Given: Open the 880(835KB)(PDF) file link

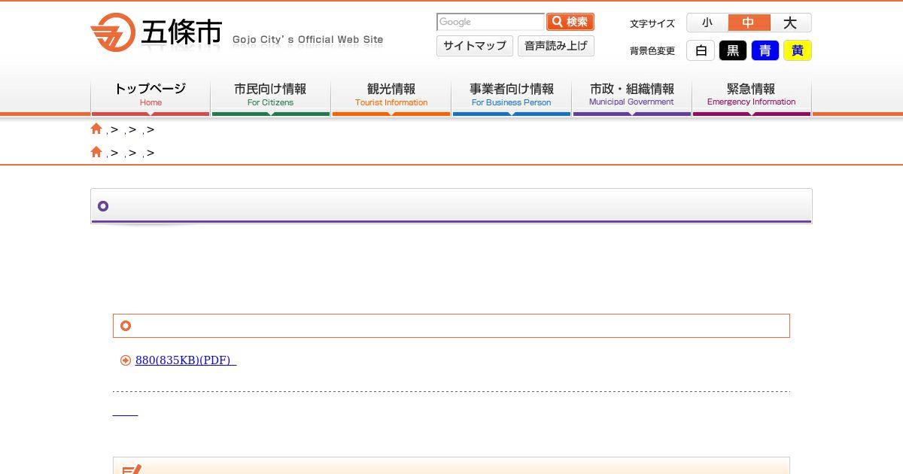Looking at the screenshot, I should pos(186,360).
